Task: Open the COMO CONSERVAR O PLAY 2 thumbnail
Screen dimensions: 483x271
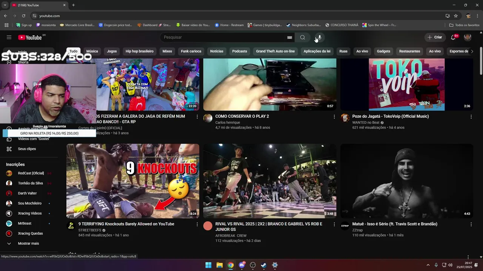Action: tap(270, 84)
